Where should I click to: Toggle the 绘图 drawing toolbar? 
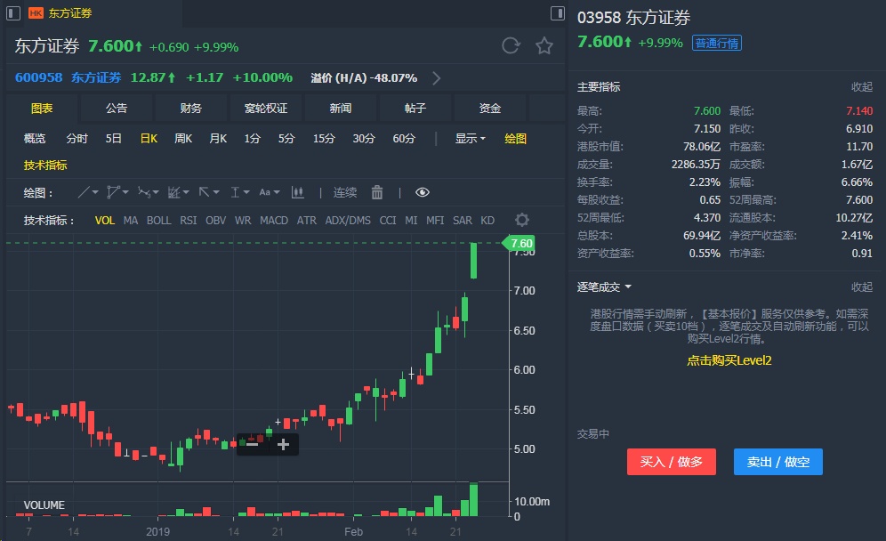(x=515, y=139)
